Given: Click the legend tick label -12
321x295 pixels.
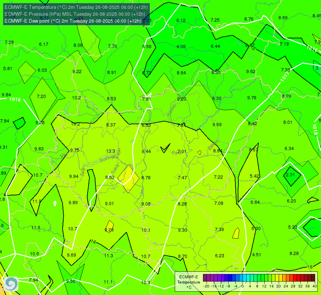Looking at the screenshot, I should [x=221, y=286].
